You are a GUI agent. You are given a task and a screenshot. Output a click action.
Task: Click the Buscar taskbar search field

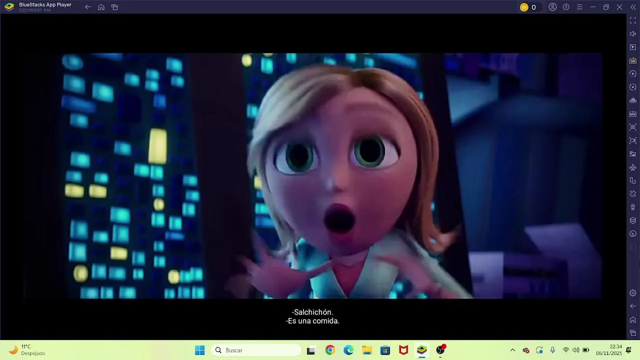256,350
